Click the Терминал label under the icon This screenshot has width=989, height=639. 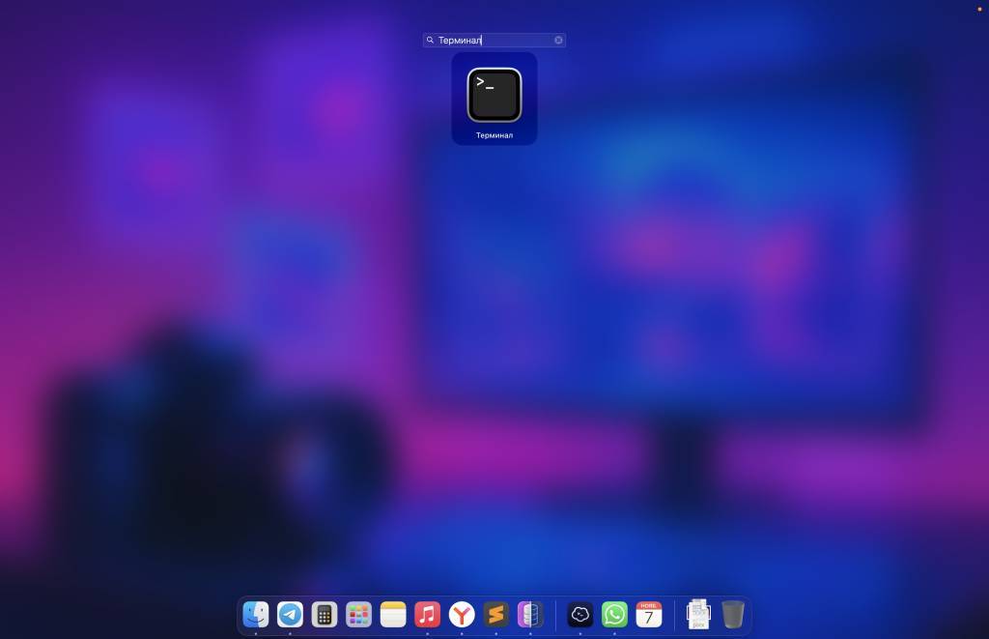click(494, 135)
